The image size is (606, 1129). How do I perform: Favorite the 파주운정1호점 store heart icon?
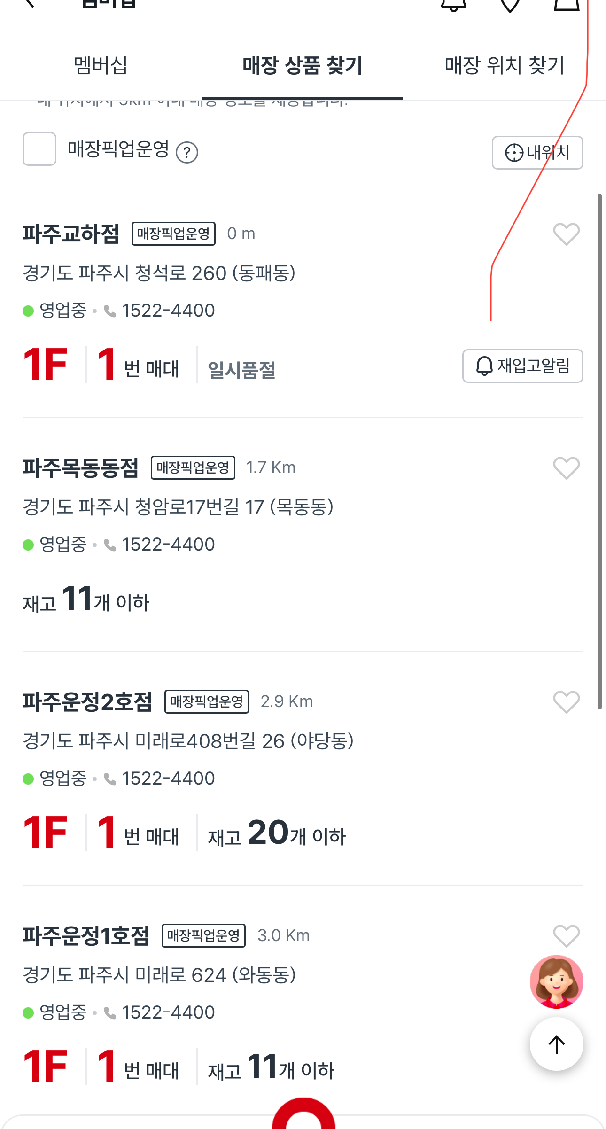click(566, 936)
